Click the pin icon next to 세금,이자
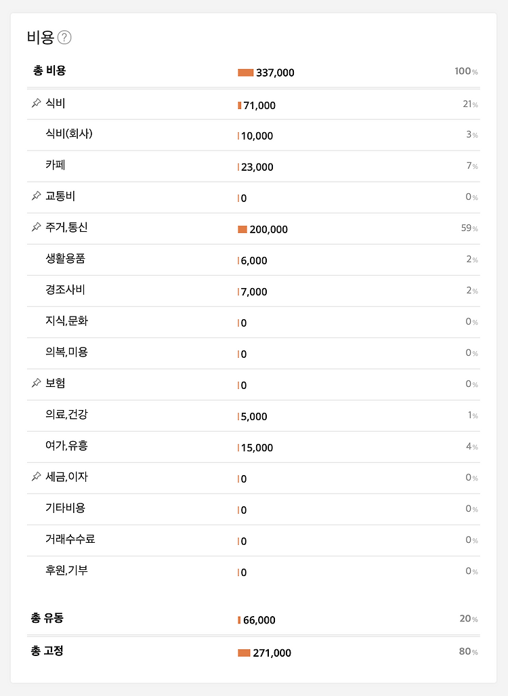Viewport: 508px width, 696px height. point(37,476)
